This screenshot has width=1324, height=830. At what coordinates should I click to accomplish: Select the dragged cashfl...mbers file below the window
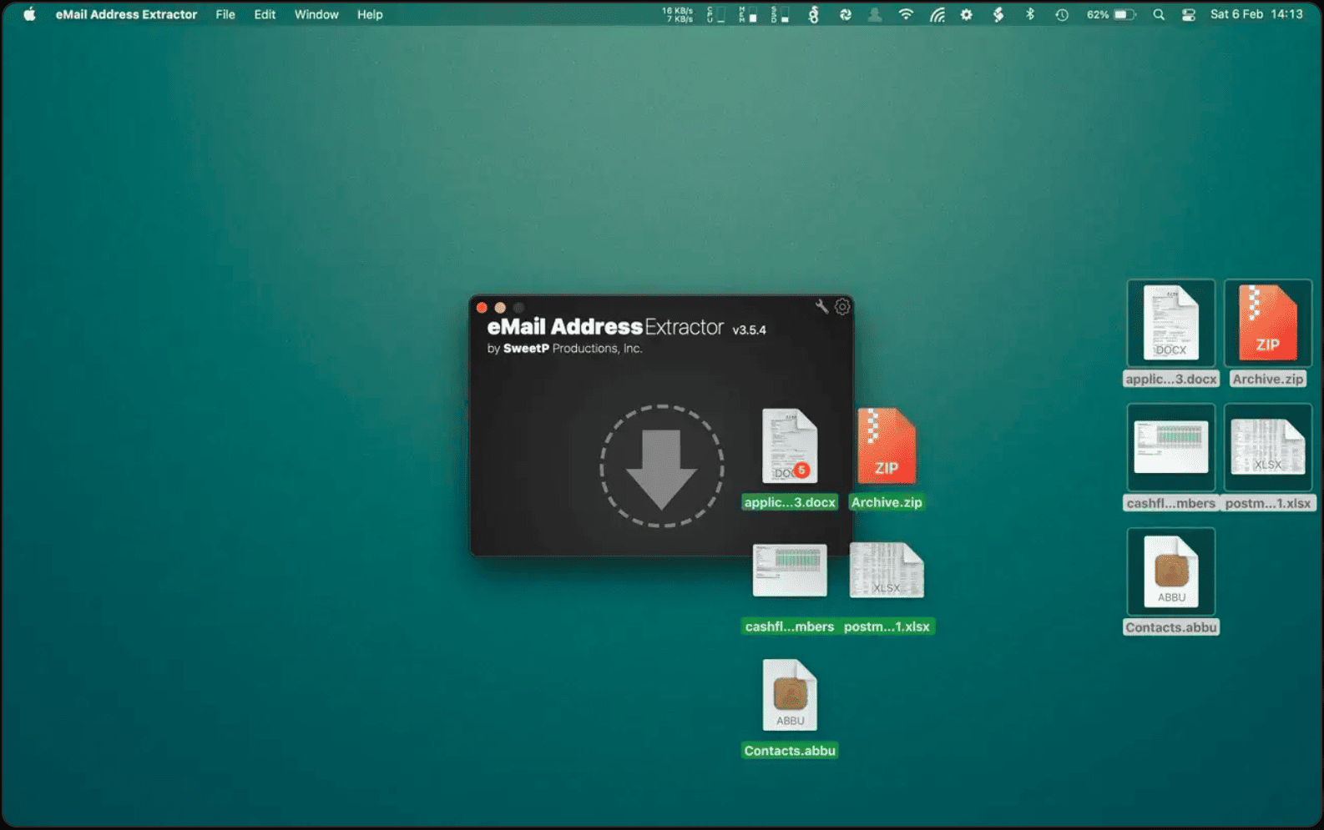coord(790,571)
